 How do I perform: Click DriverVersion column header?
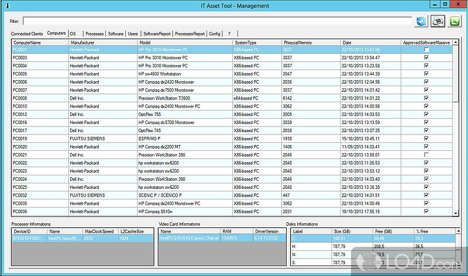[x=269, y=232]
